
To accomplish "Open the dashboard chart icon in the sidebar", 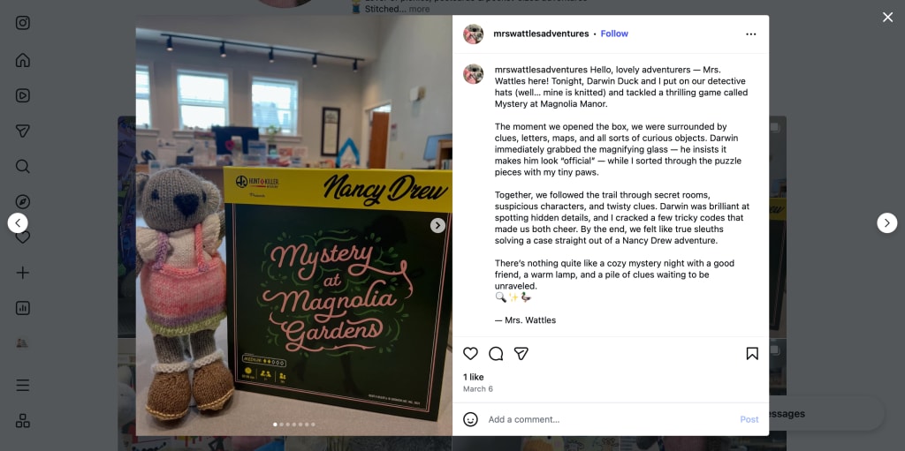I will coord(22,308).
